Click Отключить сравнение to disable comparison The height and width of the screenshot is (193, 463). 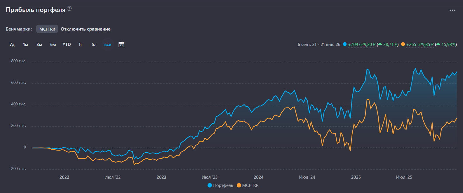tap(86, 29)
